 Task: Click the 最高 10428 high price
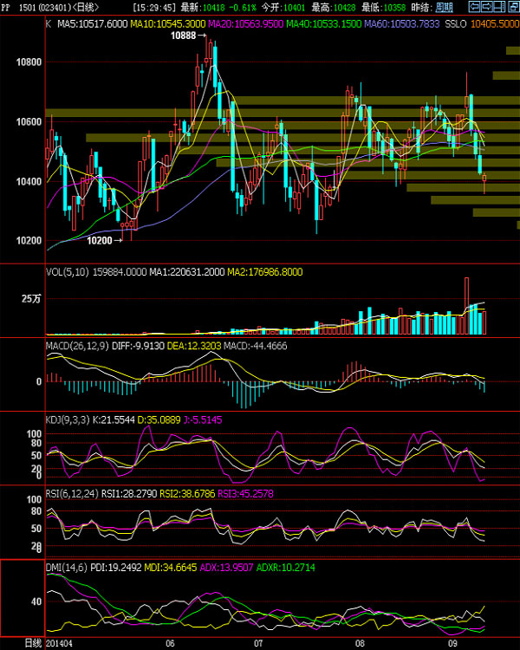pos(334,8)
